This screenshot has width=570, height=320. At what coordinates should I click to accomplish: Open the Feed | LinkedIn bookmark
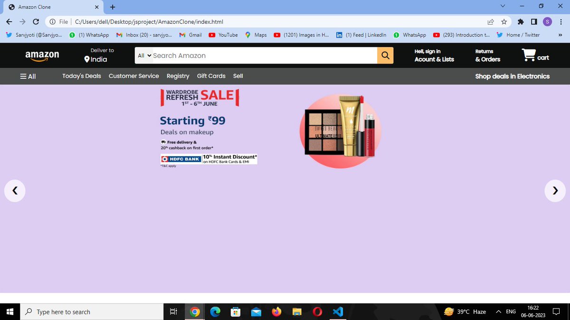point(361,35)
